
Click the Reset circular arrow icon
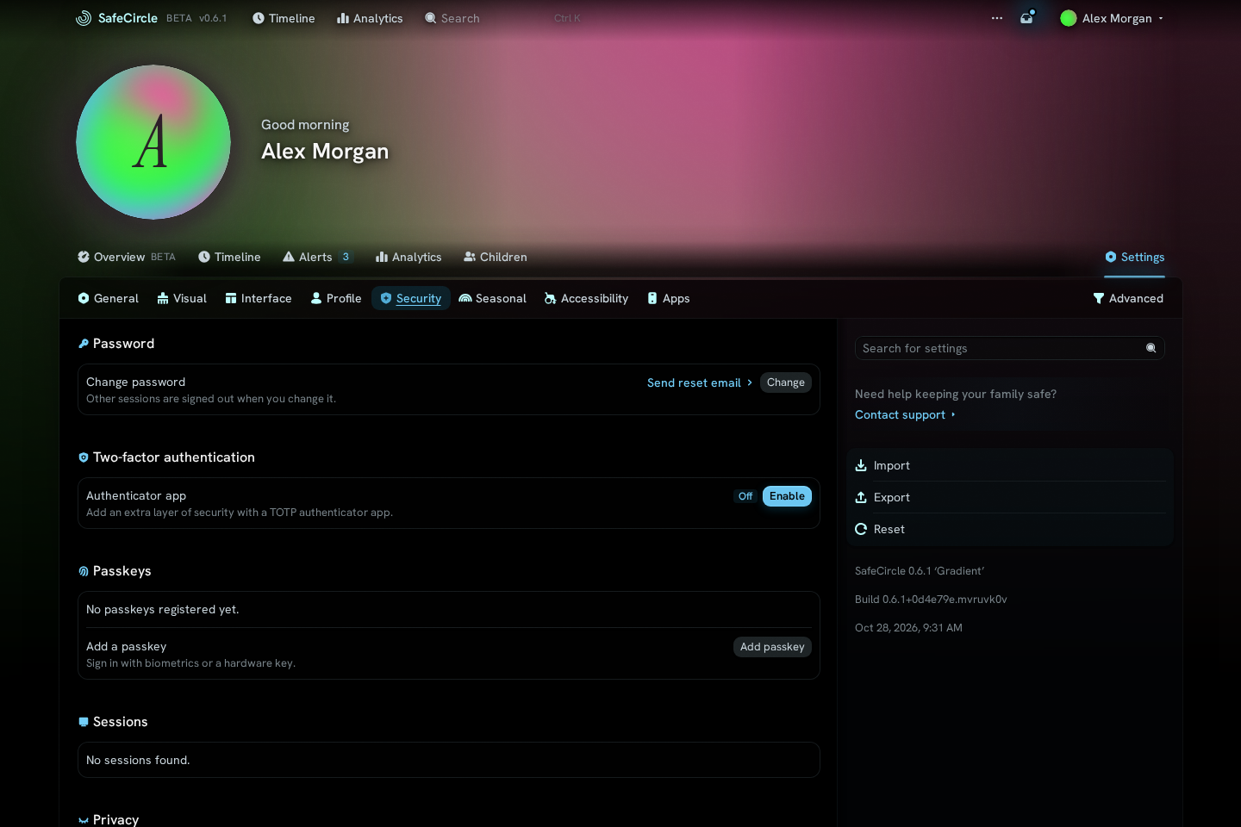click(x=861, y=529)
